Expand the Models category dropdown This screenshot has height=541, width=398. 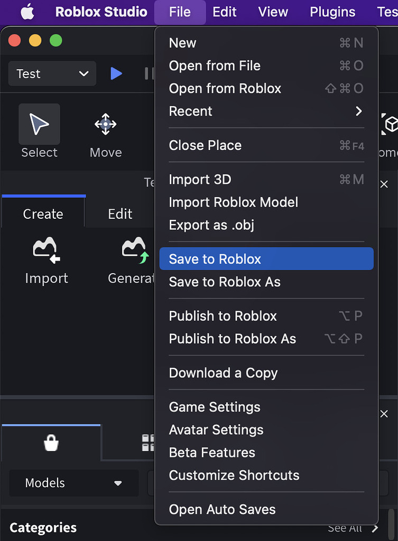[x=73, y=483]
